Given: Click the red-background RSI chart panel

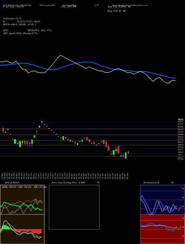Looking at the screenshot, I should [162, 229].
